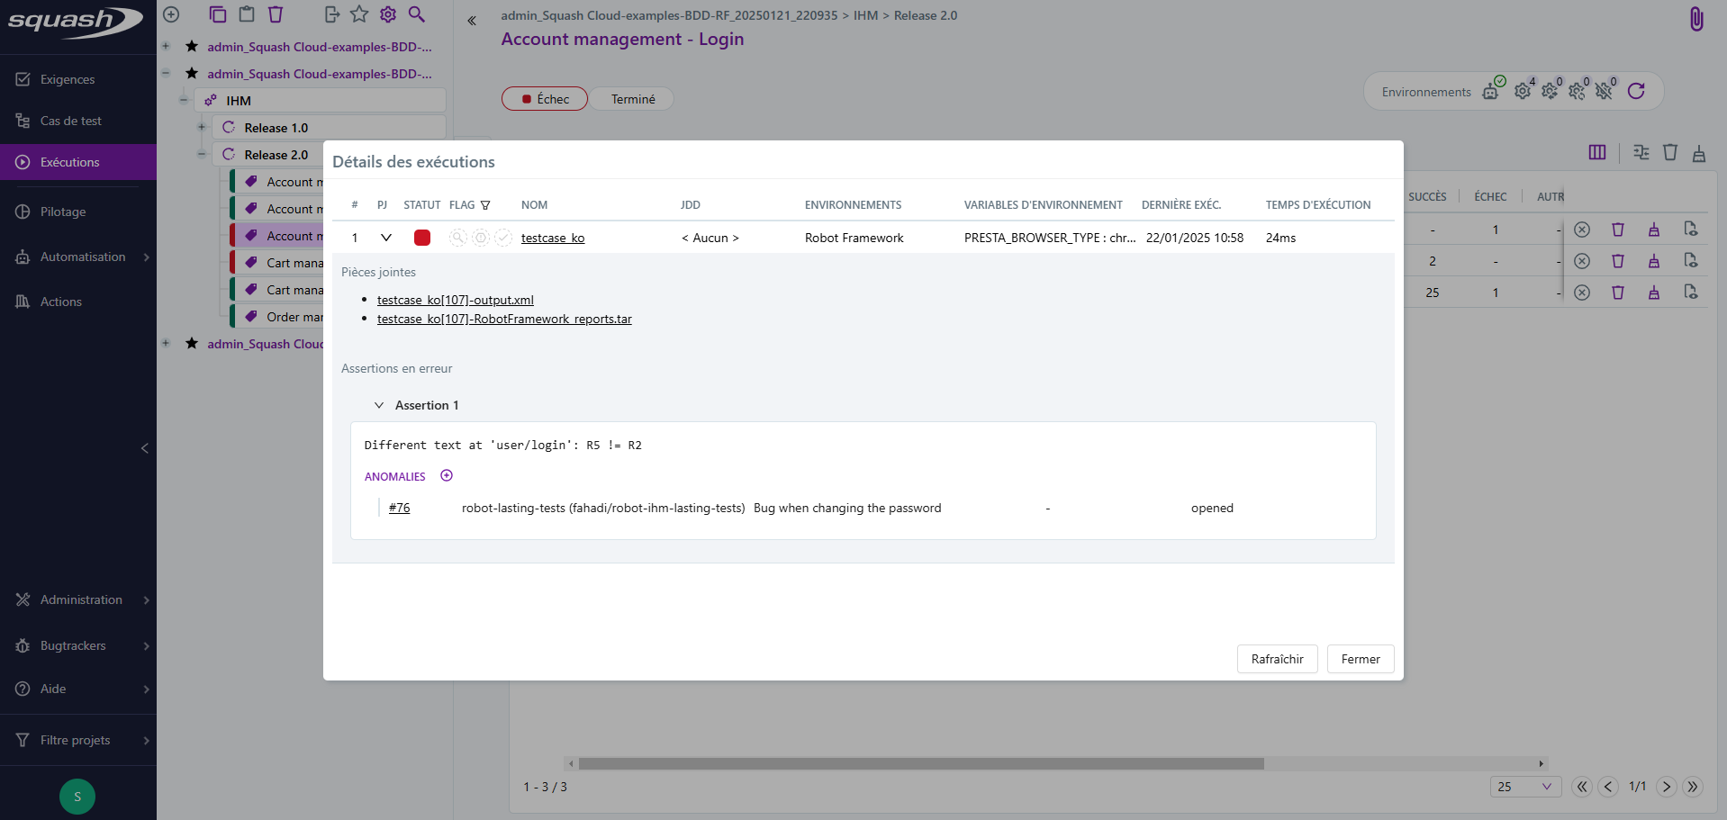Toggle the magnifier flag on testcase_ko

pos(458,238)
